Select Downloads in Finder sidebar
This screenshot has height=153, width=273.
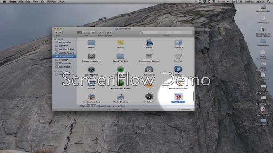point(64,67)
